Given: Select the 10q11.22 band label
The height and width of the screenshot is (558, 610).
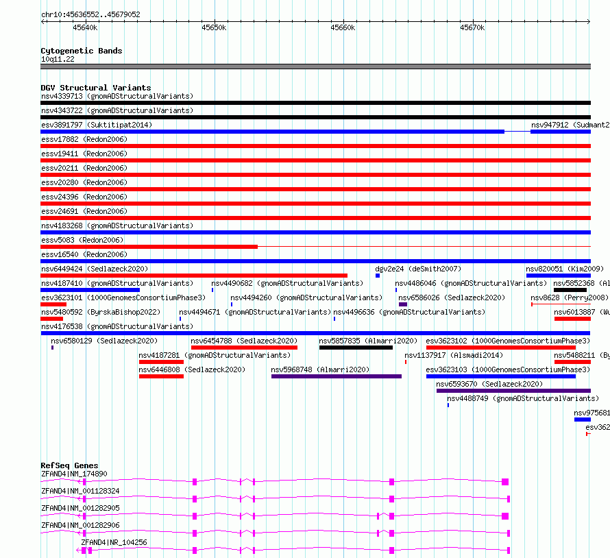Looking at the screenshot, I should pyautogui.click(x=58, y=59).
